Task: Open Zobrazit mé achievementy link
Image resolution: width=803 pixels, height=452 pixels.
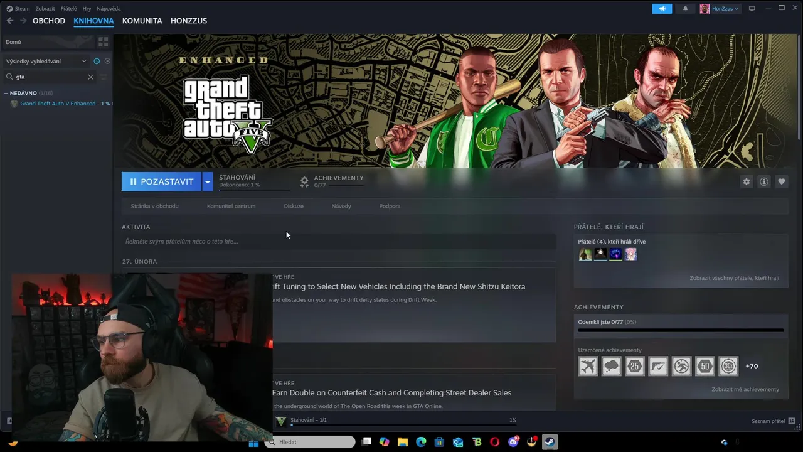Action: point(745,389)
